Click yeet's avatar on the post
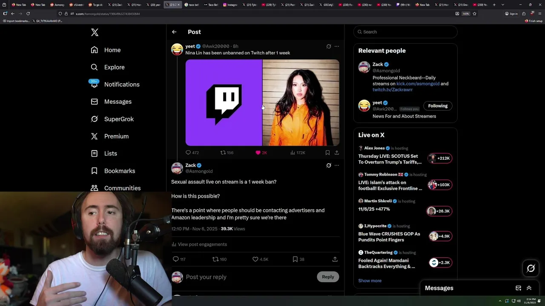545x306 pixels. [177, 49]
